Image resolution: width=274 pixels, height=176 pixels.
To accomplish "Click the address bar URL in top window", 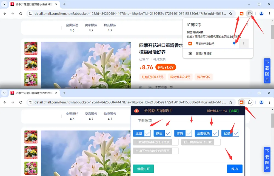I will pos(130,14).
